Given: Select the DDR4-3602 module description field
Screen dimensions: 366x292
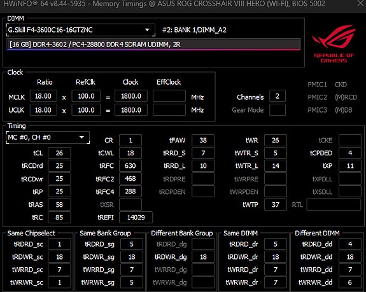Looking at the screenshot, I should pyautogui.click(x=153, y=45).
